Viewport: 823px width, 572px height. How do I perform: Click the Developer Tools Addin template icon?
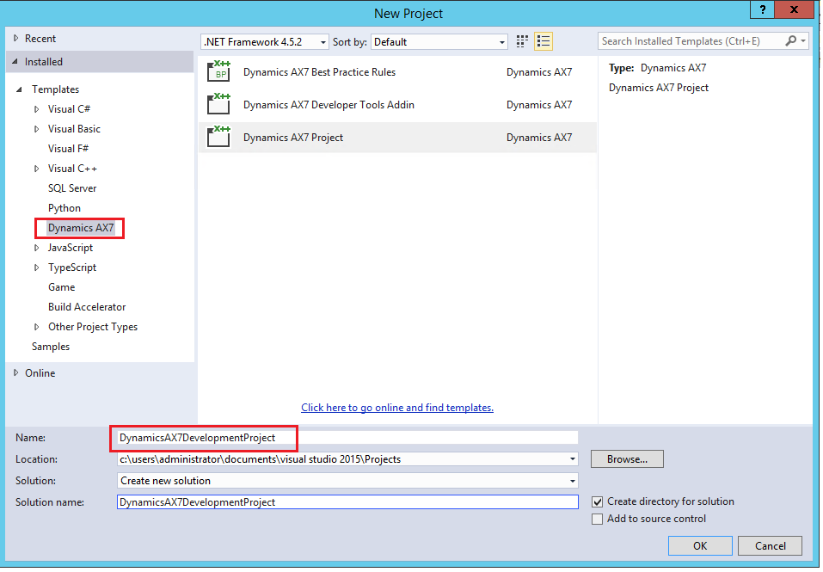(x=219, y=105)
